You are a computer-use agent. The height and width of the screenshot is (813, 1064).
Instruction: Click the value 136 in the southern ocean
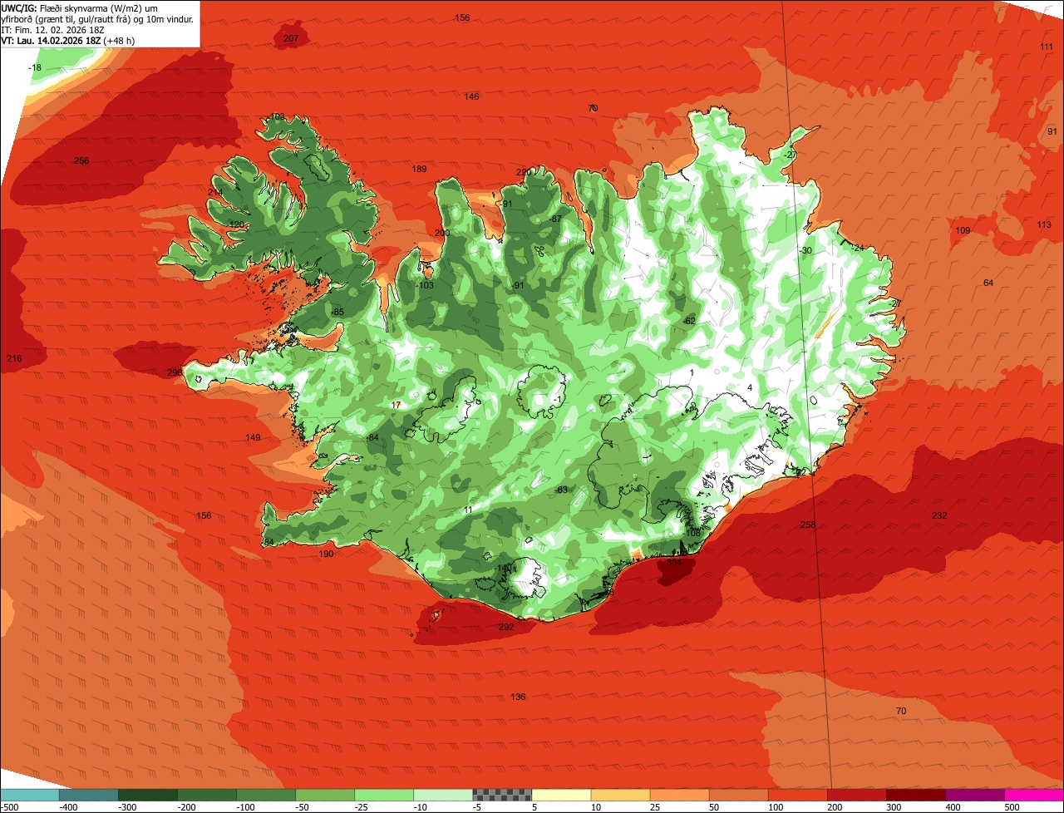pos(518,697)
